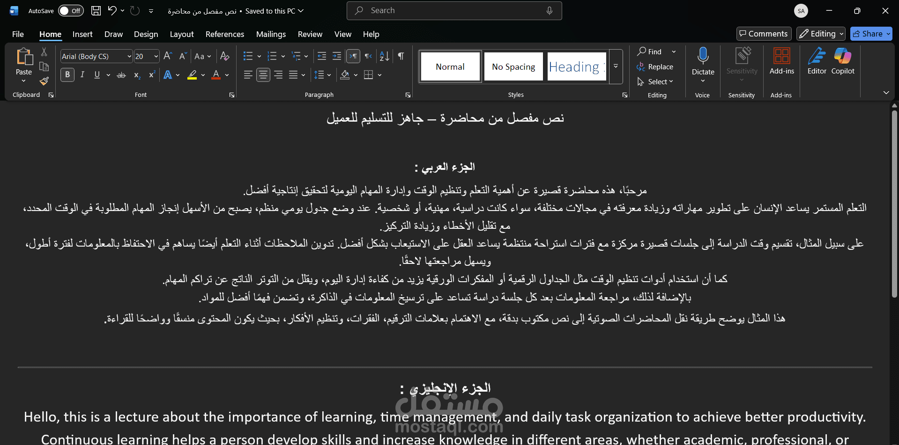Toggle bold formatting

tap(67, 75)
